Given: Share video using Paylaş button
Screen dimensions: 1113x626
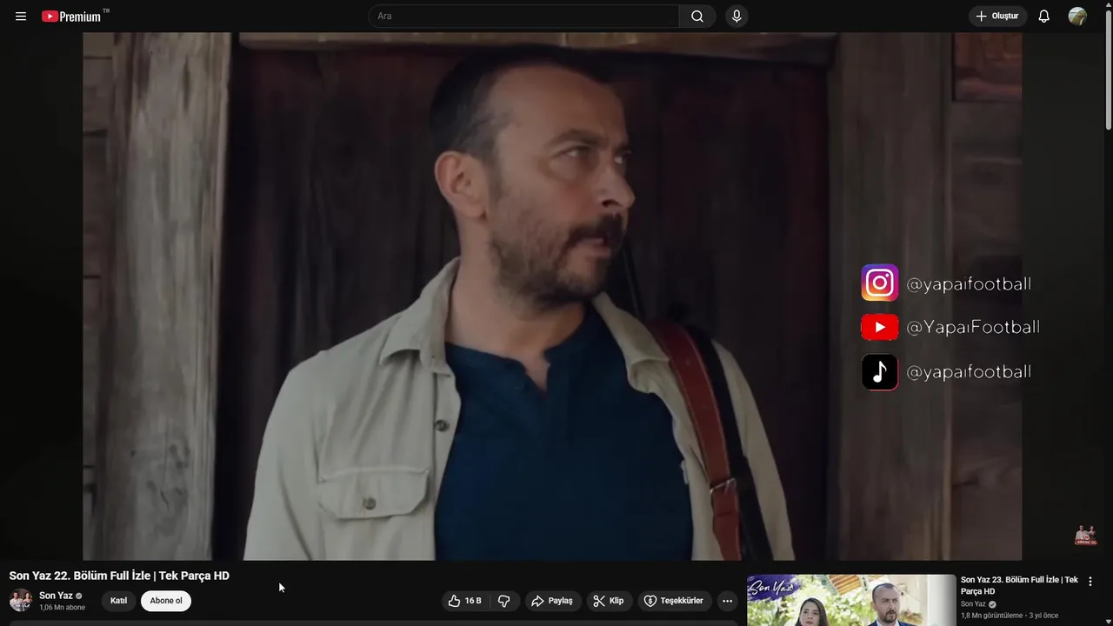Looking at the screenshot, I should point(552,601).
